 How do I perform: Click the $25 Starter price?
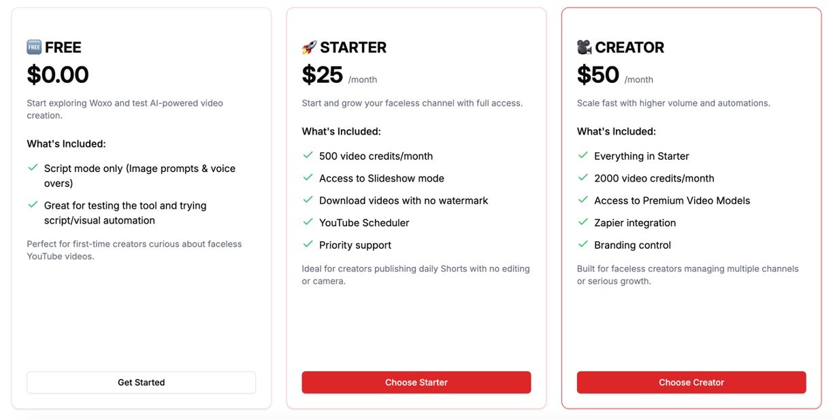tap(323, 75)
